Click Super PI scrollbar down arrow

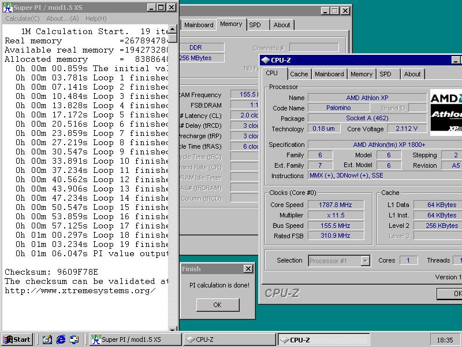click(173, 328)
